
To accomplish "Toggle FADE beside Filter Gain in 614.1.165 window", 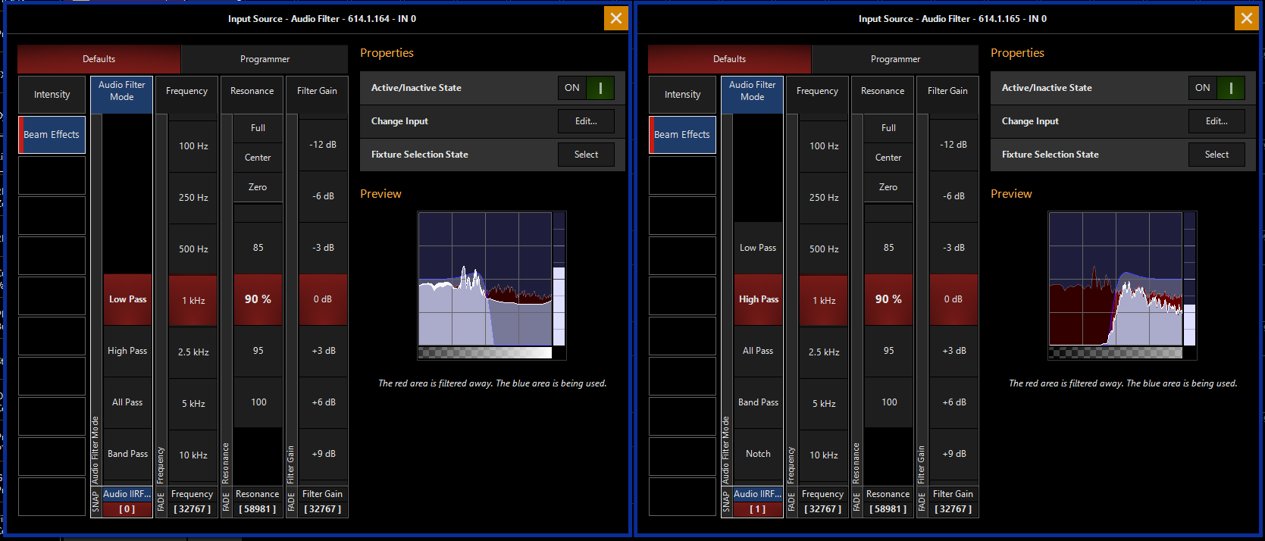I will [x=922, y=502].
